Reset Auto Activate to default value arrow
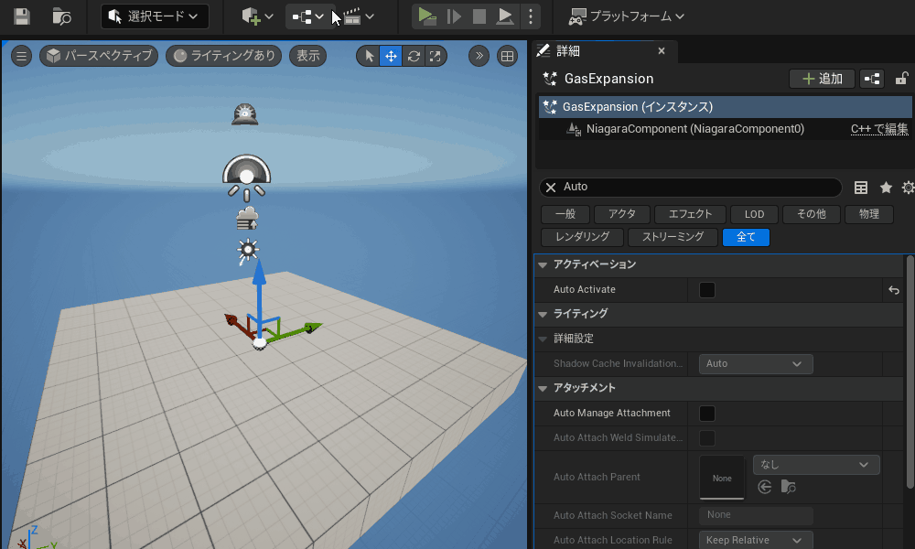 click(x=893, y=290)
